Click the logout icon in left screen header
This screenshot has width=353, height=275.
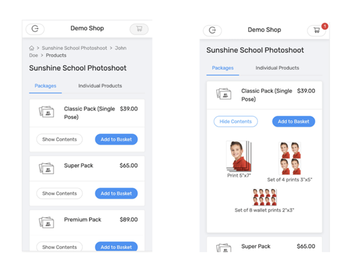(35, 29)
